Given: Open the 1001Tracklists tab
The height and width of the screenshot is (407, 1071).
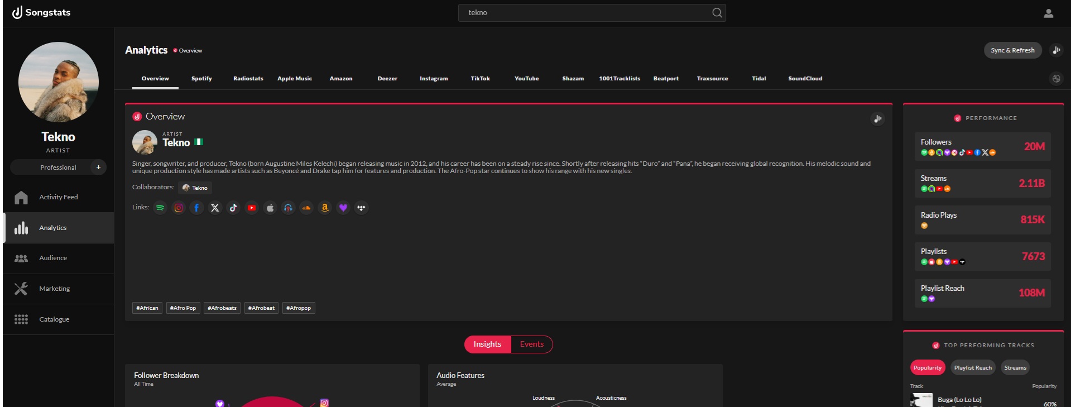Looking at the screenshot, I should pyautogui.click(x=619, y=79).
